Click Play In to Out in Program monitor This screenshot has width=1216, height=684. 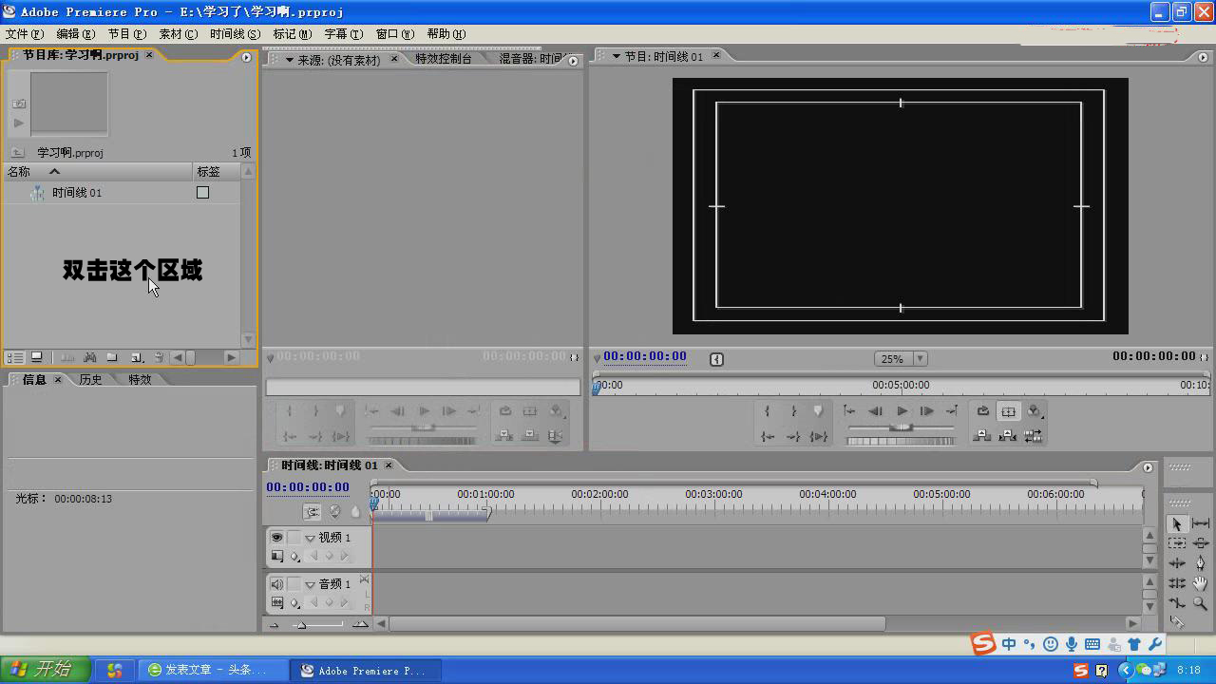(818, 436)
